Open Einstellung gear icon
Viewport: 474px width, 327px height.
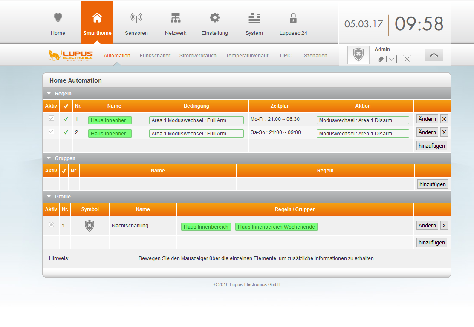pyautogui.click(x=215, y=18)
